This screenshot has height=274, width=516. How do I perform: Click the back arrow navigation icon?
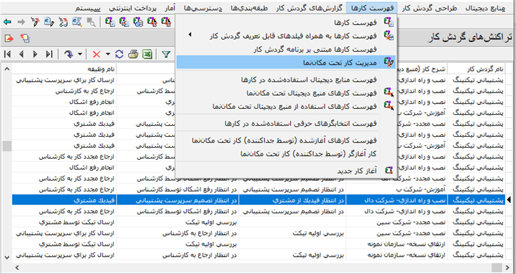[7, 21]
